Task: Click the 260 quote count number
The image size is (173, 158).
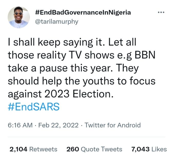Action: [72, 149]
